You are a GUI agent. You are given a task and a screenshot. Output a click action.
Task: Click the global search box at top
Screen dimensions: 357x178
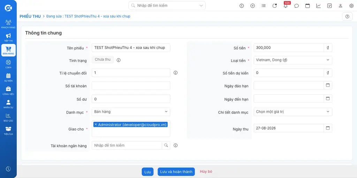point(167,6)
